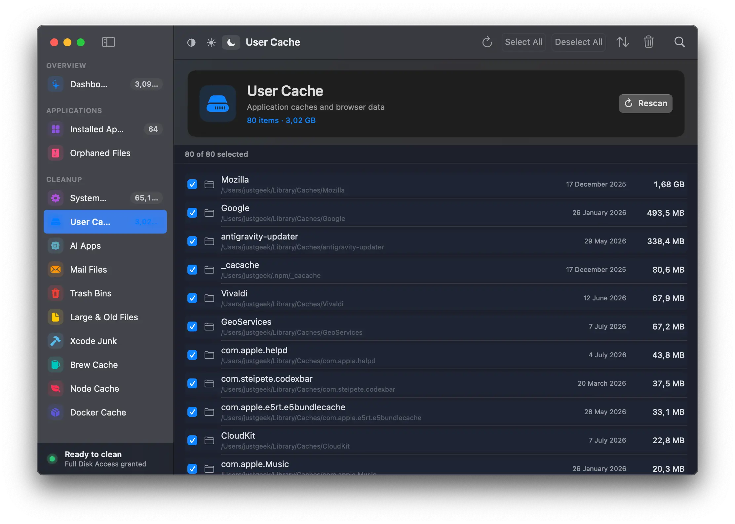The height and width of the screenshot is (524, 735).
Task: Select the com.steipete.codexbar row name
Action: [x=267, y=379]
